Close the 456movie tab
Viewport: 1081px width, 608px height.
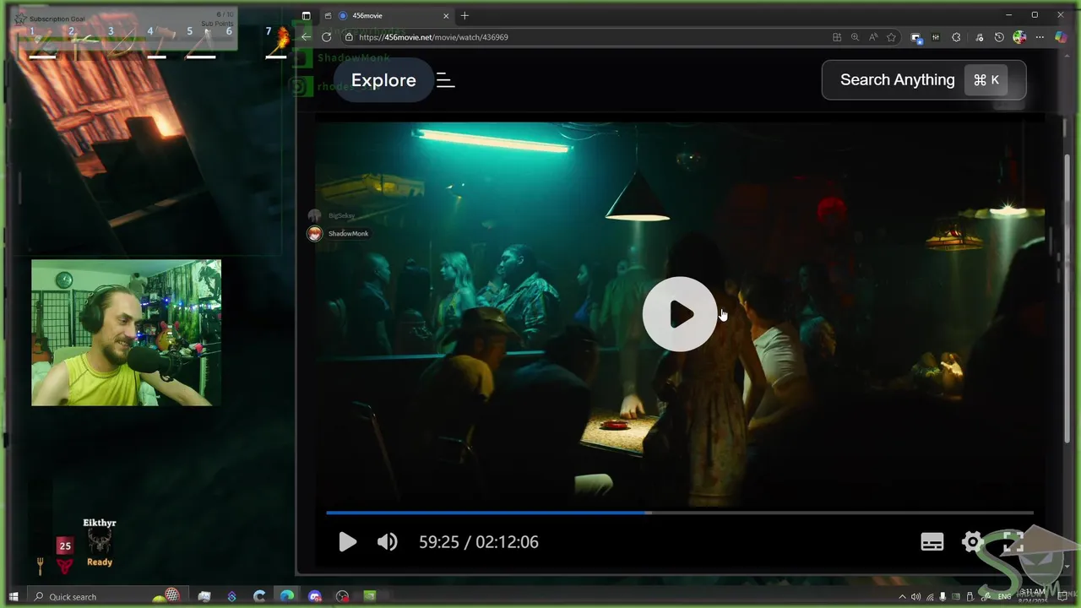(x=446, y=15)
